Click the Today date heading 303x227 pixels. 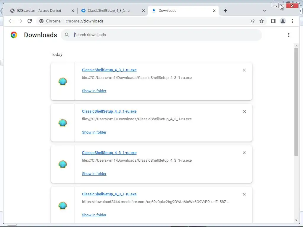[57, 54]
